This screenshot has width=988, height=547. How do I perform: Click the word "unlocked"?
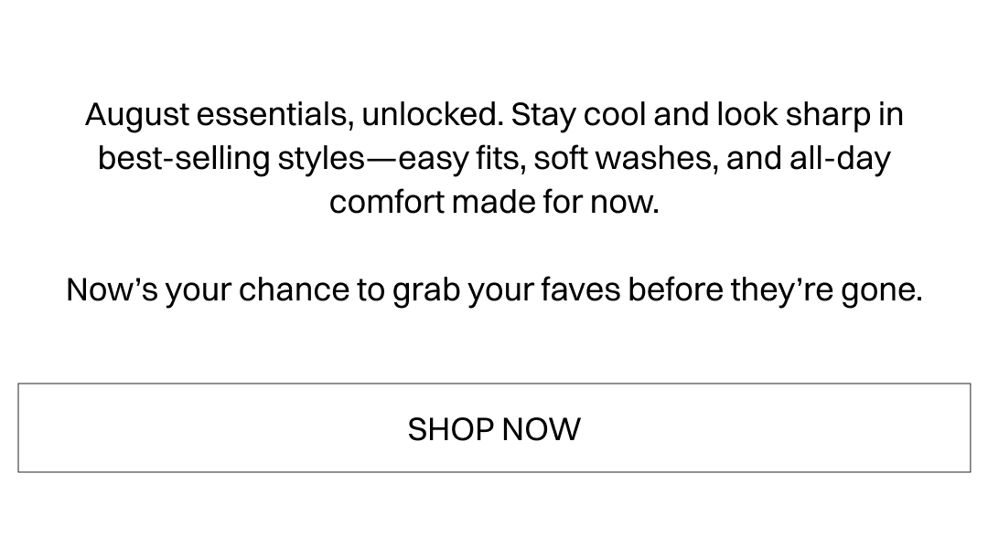coord(430,115)
